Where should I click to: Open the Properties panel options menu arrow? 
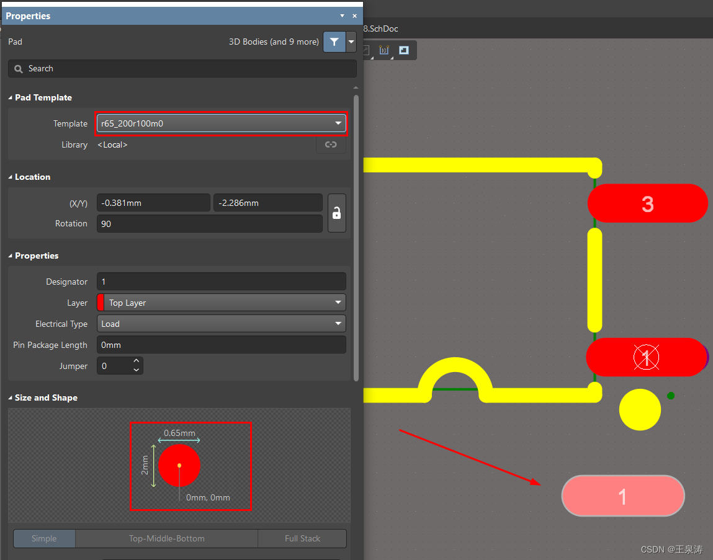342,16
